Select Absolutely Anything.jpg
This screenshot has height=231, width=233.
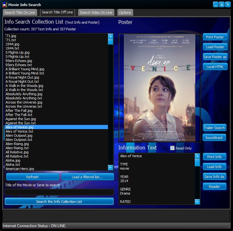pos(56,94)
